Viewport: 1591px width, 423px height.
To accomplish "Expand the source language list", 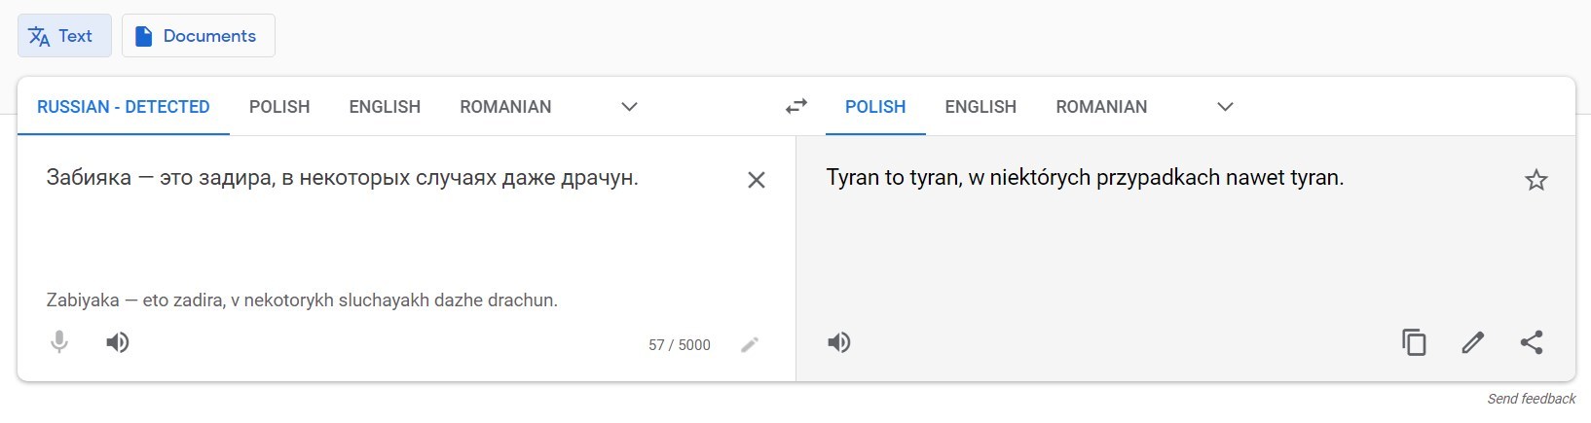I will pos(629,106).
